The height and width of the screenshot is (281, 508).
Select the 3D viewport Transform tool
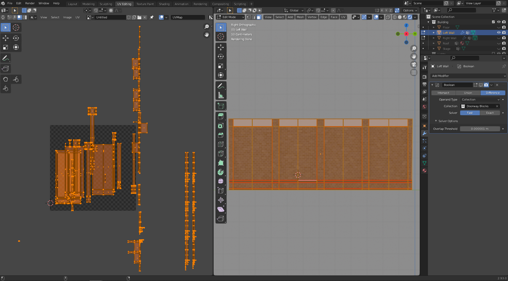click(221, 75)
